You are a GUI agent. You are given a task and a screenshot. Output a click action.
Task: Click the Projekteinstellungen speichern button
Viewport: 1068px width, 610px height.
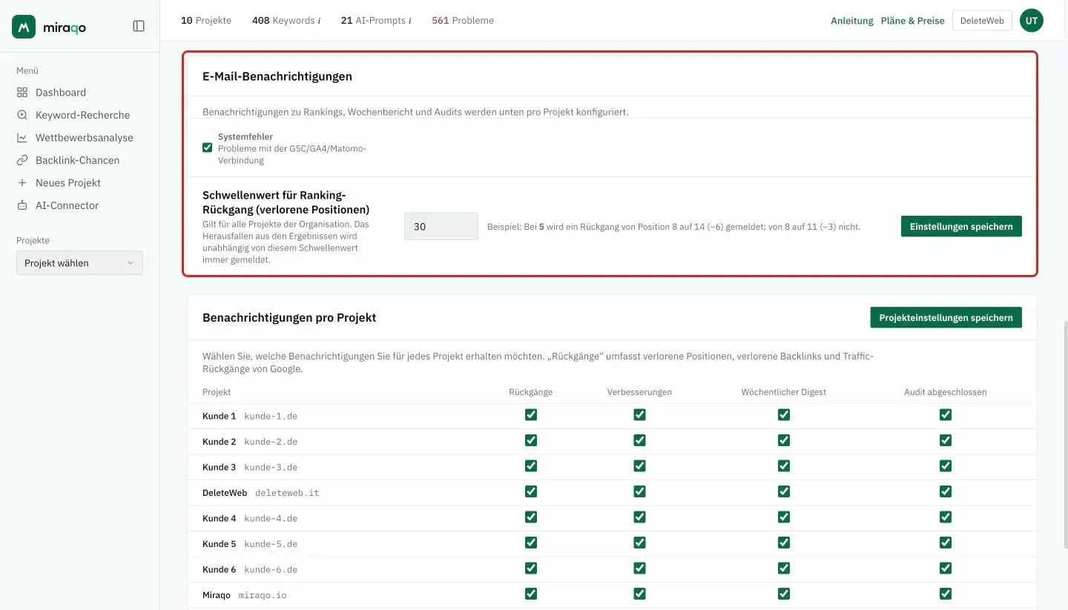coord(946,317)
